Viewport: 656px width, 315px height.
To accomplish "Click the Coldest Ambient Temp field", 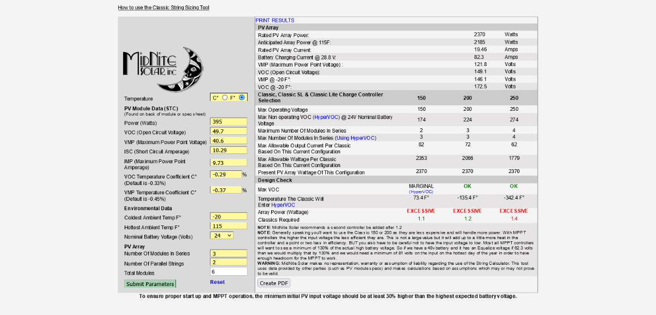I will [x=229, y=217].
